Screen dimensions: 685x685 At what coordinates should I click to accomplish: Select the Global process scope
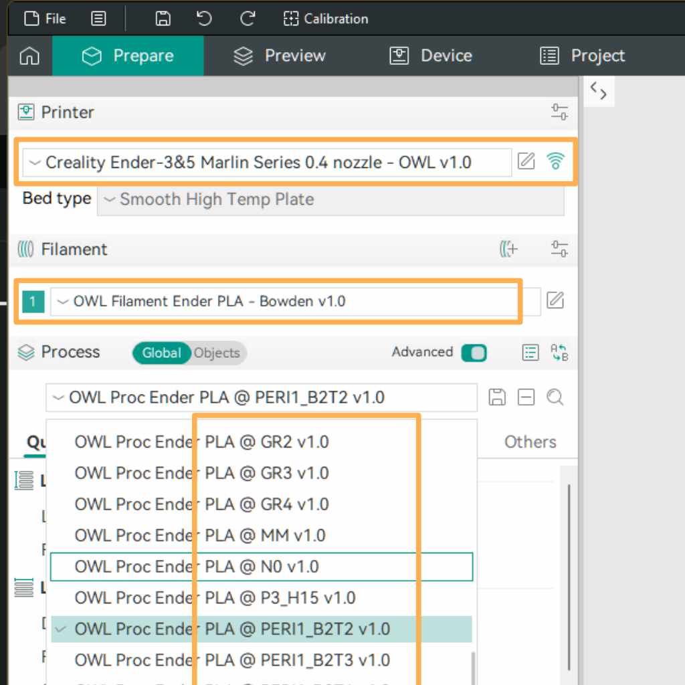pos(161,353)
